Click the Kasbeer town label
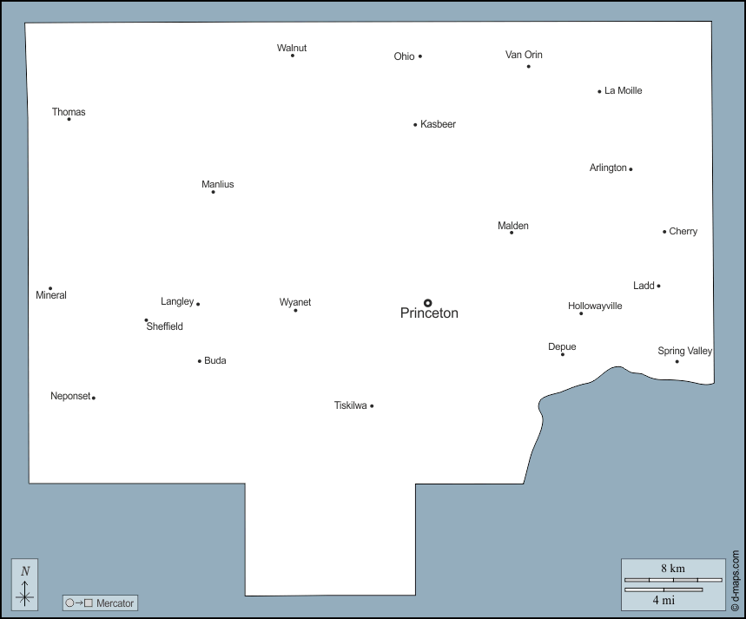This screenshot has height=619, width=746. [x=438, y=124]
